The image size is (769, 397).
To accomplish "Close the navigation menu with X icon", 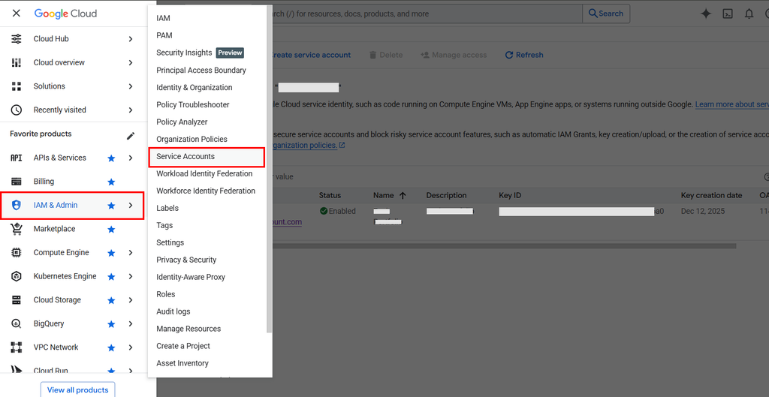I will [x=17, y=14].
